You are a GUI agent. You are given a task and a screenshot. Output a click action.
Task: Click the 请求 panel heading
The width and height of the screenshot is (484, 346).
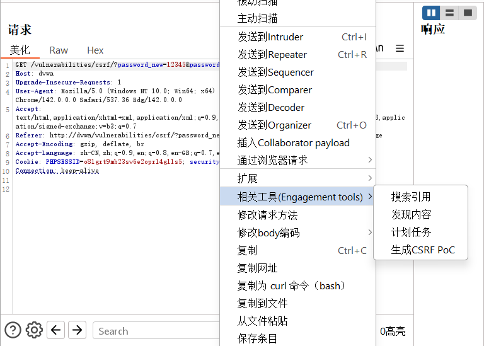[20, 30]
